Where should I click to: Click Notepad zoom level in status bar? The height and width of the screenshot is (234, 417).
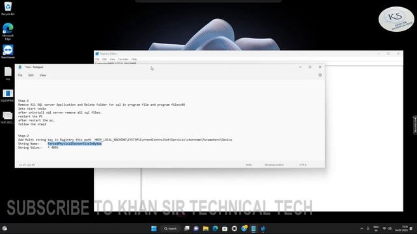point(249,164)
